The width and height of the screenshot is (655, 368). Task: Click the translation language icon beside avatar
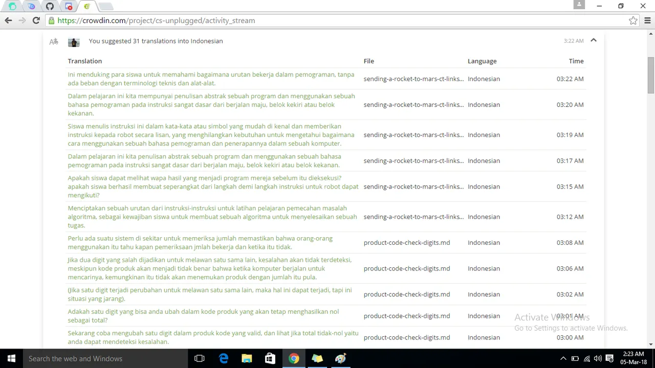(x=54, y=41)
